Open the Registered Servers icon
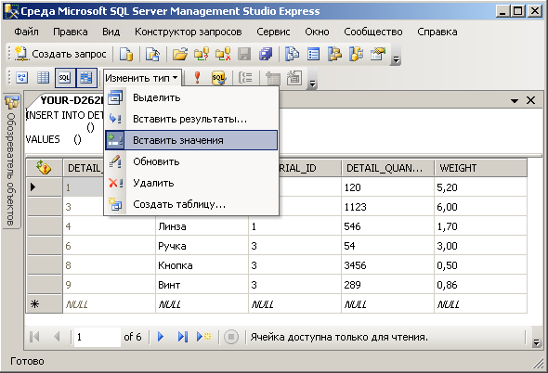Viewport: 548px width, 373px height. (x=293, y=54)
